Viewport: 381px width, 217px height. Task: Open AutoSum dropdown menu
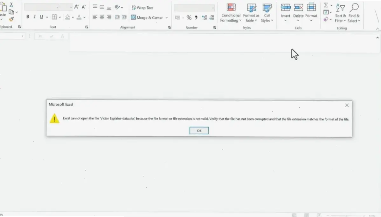(331, 5)
